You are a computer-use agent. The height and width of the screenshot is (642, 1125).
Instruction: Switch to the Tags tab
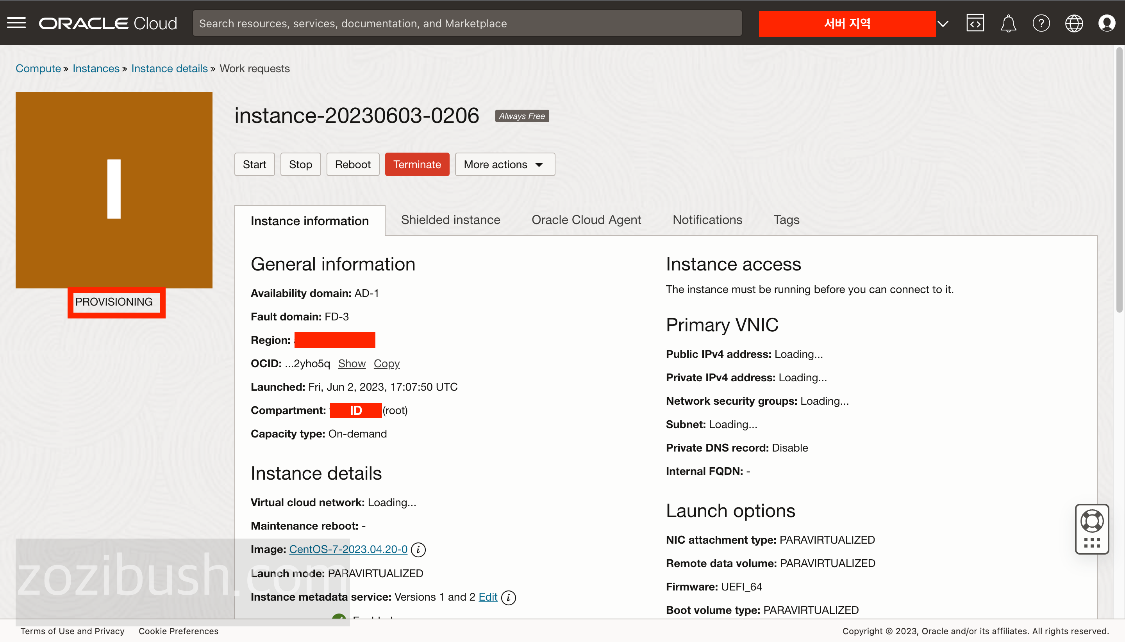click(x=786, y=220)
